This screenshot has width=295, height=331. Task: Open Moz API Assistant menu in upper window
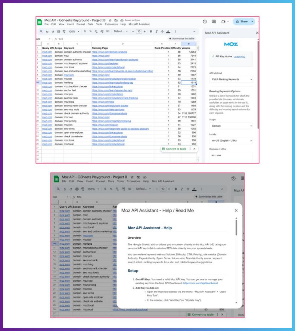[139, 24]
